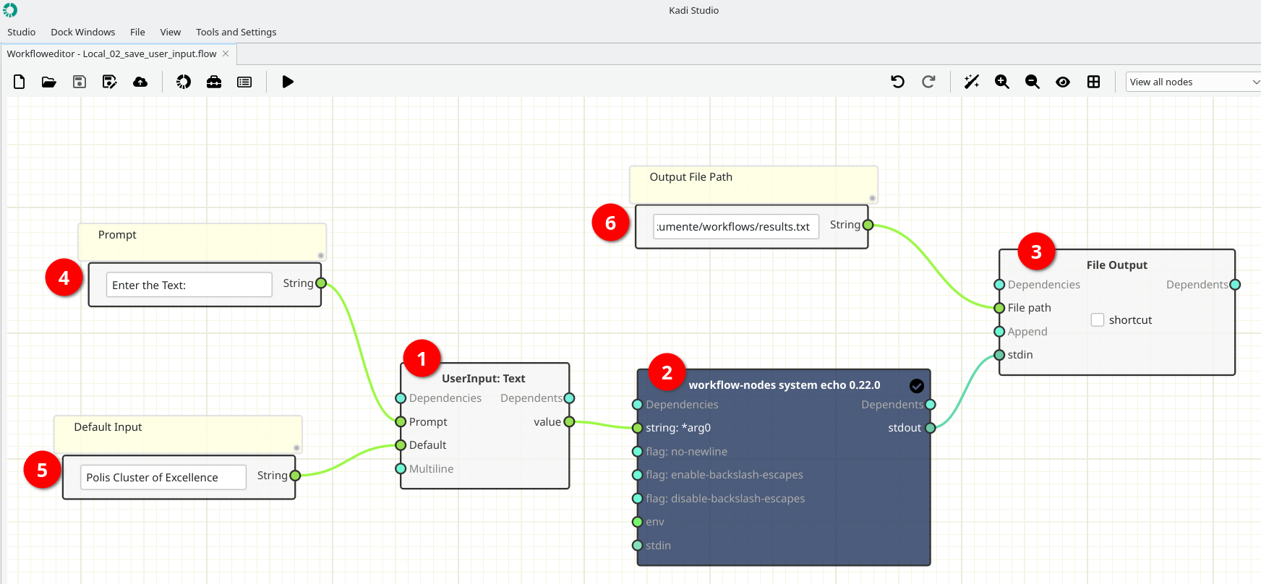Image resolution: width=1261 pixels, height=584 pixels.
Task: Open the File menu
Action: [x=137, y=32]
